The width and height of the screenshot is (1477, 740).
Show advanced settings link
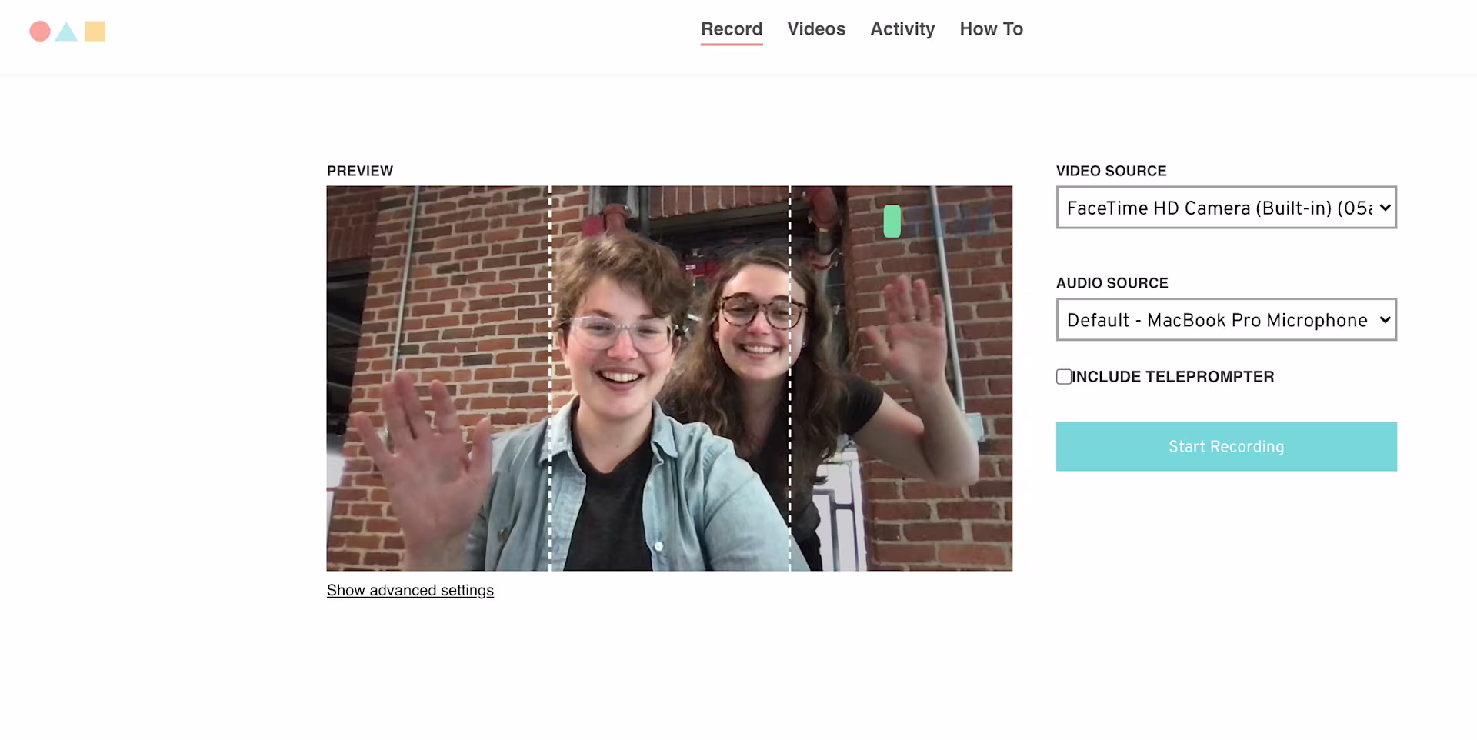click(x=410, y=591)
